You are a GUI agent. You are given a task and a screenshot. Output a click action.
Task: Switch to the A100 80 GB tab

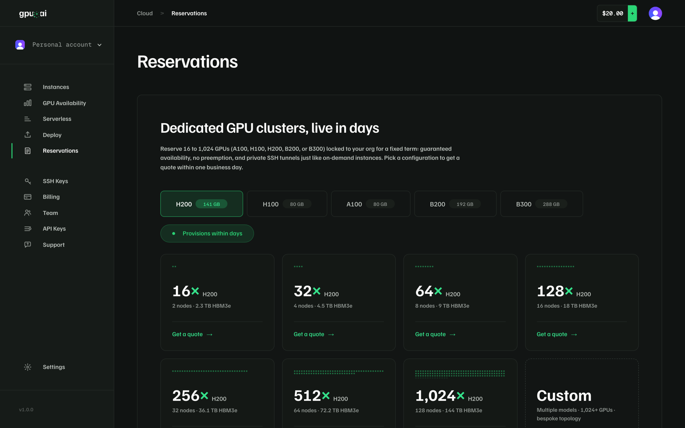point(371,204)
